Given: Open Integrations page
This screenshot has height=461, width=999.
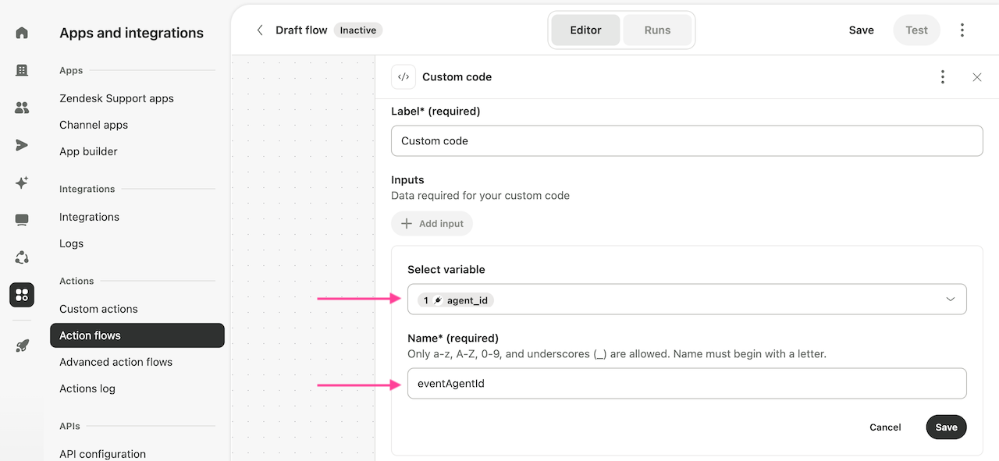Looking at the screenshot, I should coord(89,217).
